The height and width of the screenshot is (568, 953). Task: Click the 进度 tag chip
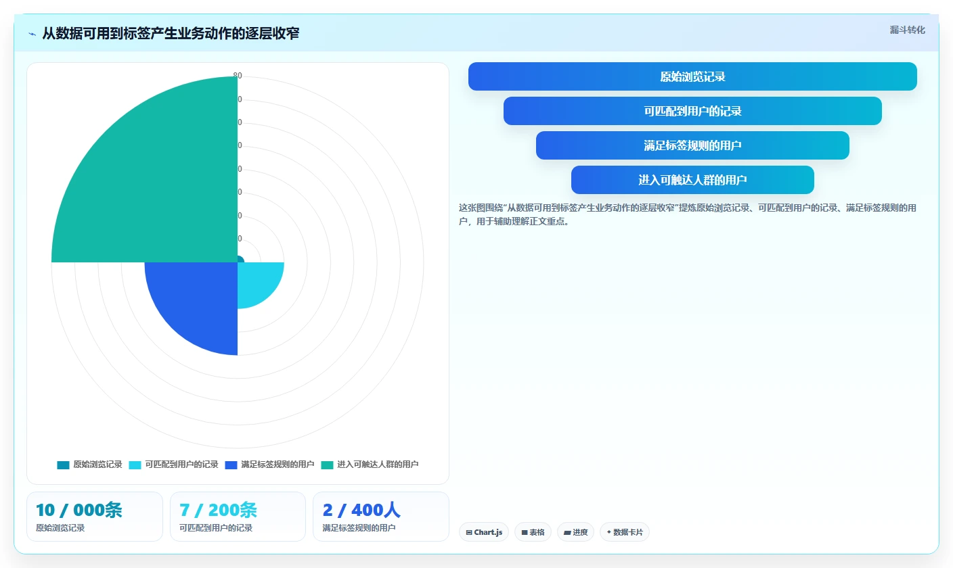coord(575,532)
